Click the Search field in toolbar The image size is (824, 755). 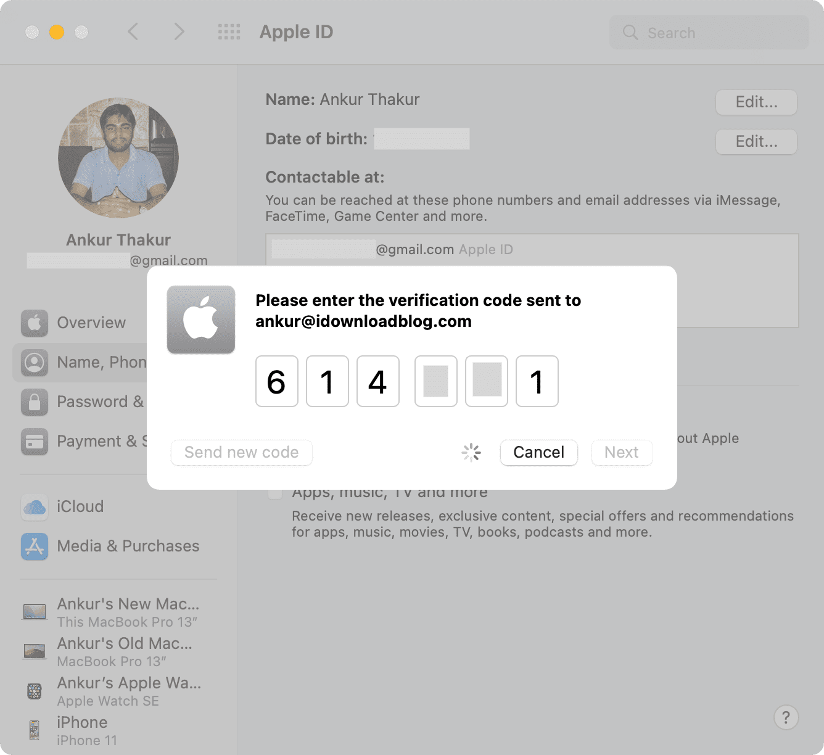pyautogui.click(x=709, y=33)
